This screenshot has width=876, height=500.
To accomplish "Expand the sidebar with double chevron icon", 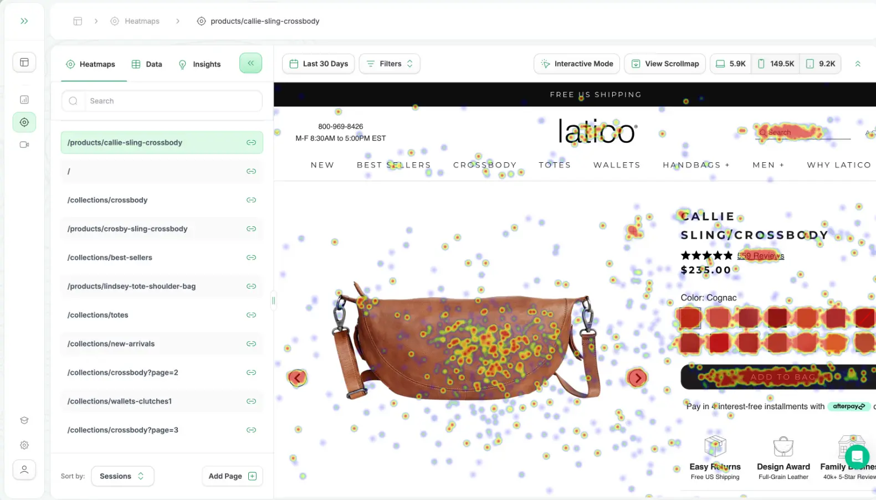I will click(24, 21).
